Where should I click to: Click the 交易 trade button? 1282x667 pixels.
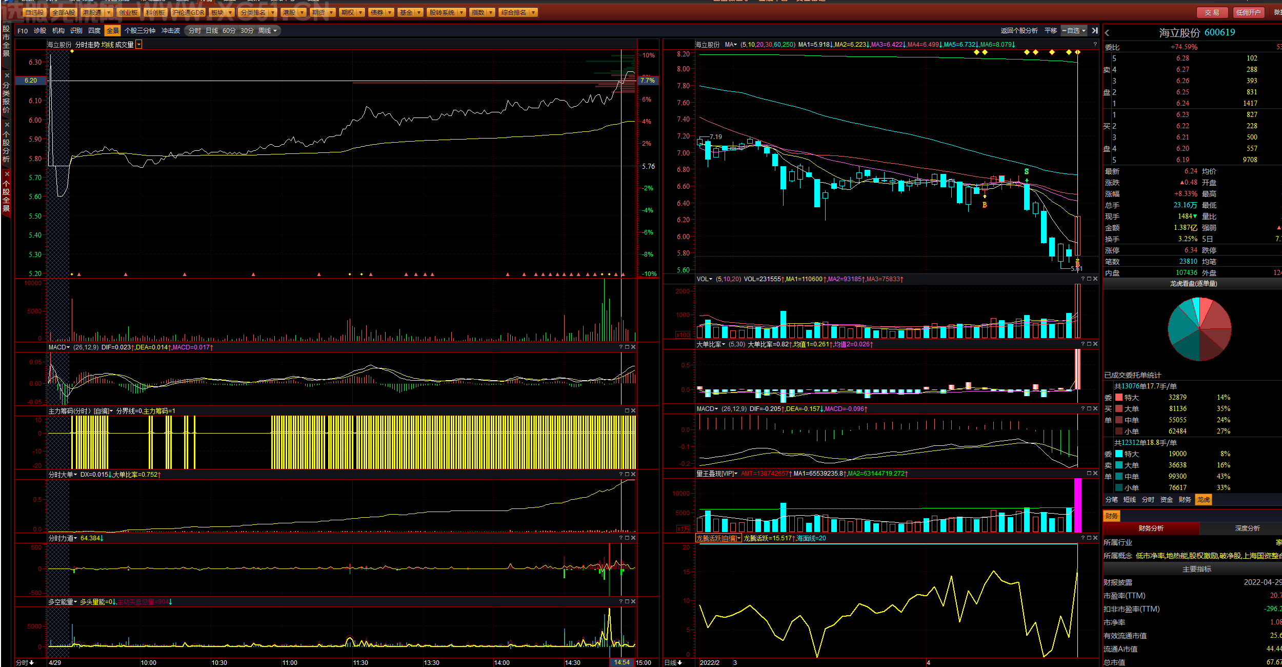[1212, 12]
